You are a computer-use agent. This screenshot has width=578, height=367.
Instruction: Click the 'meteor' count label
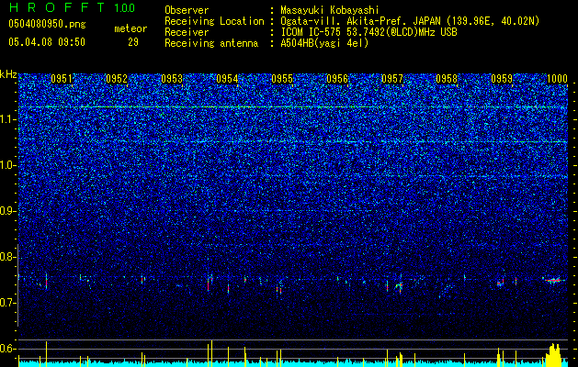click(x=130, y=28)
